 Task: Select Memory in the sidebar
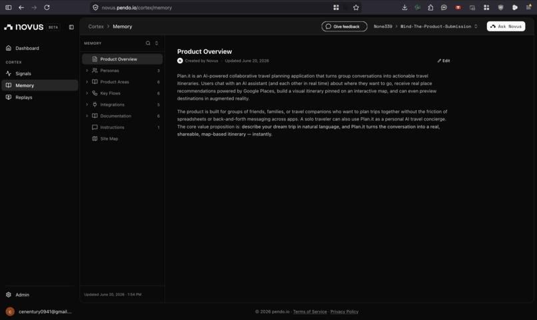click(x=40, y=85)
